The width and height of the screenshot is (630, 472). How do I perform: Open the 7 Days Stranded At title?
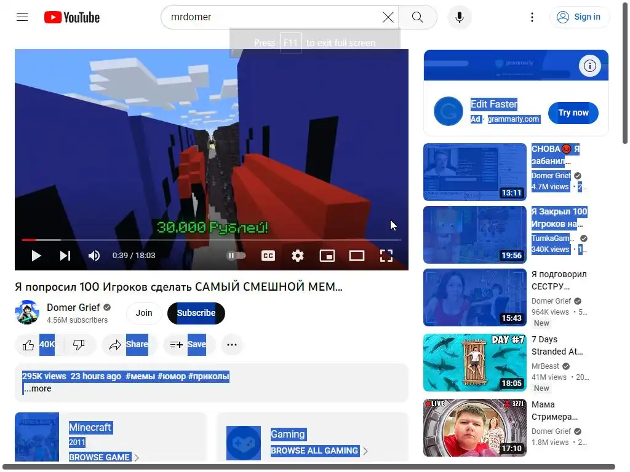(557, 345)
